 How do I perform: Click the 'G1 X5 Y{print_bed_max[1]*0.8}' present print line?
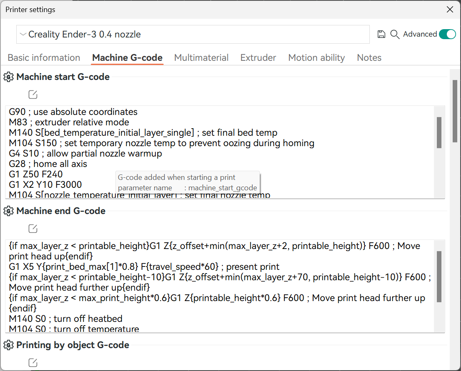point(145,266)
